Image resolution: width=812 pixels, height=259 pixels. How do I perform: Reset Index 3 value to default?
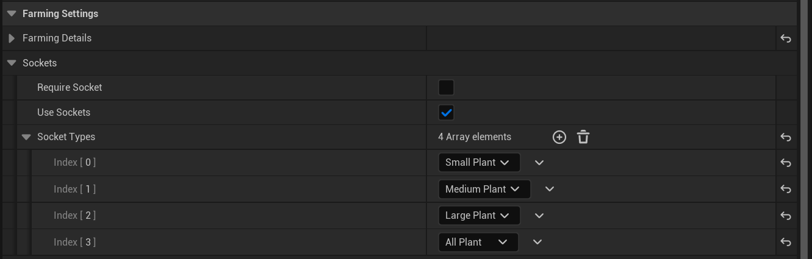pyautogui.click(x=786, y=243)
